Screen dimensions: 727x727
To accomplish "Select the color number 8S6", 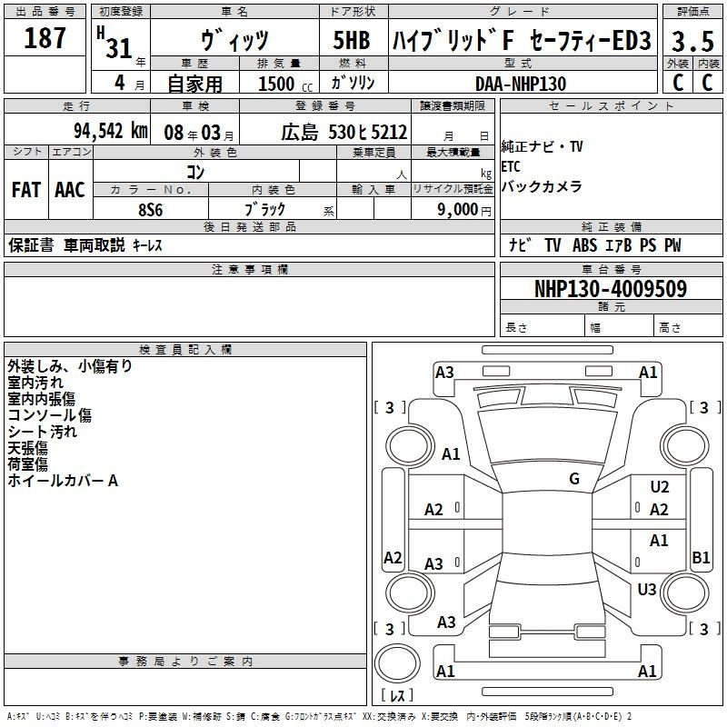I will [150, 209].
